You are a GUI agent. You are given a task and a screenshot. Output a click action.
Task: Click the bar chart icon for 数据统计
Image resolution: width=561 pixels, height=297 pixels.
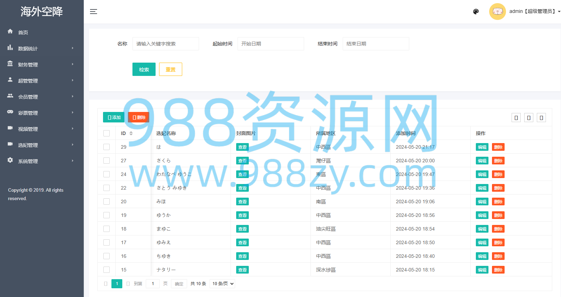10,48
